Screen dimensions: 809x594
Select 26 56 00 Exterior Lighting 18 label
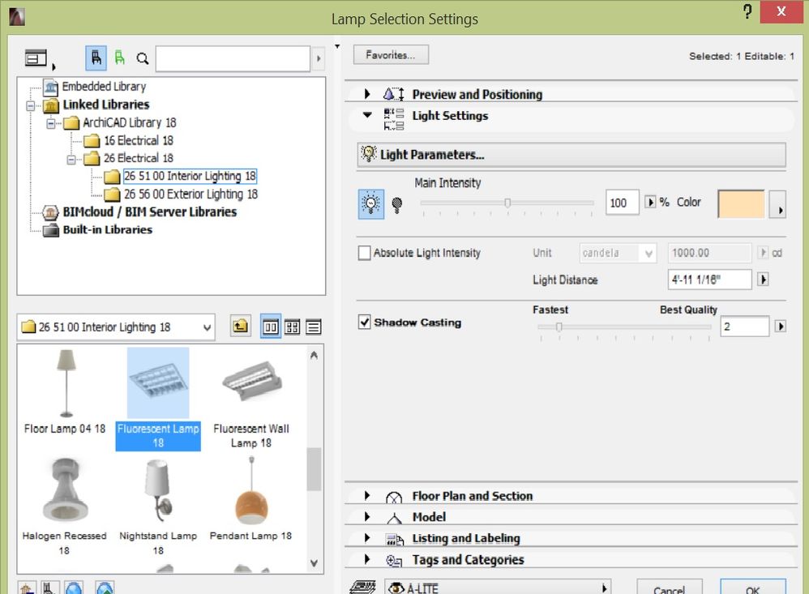190,194
